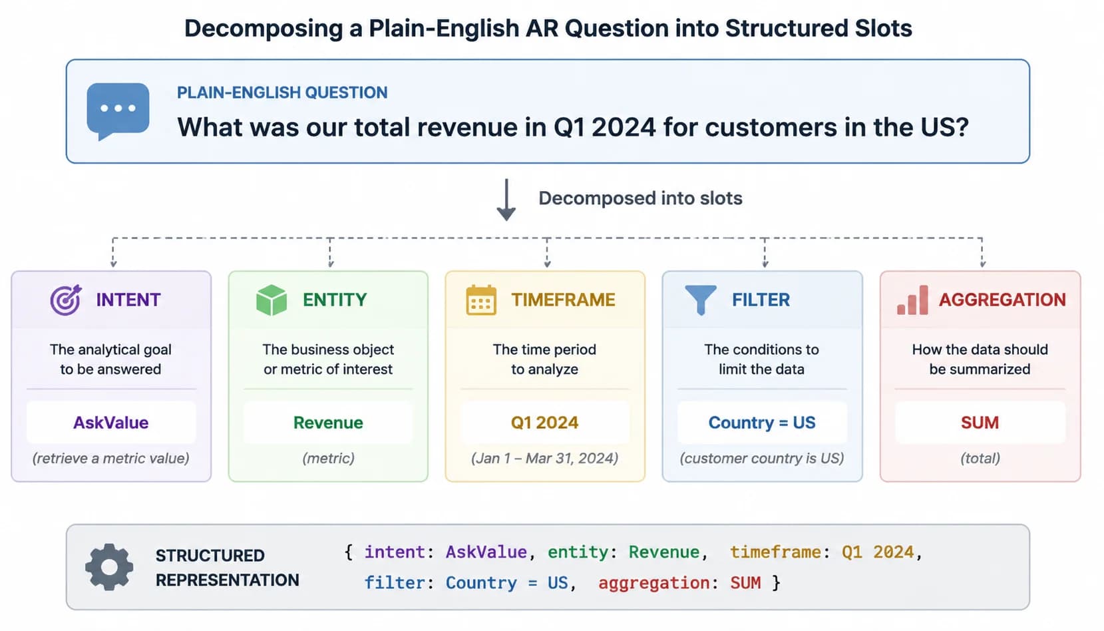Click the purple target icon beside INTENT

tap(66, 300)
